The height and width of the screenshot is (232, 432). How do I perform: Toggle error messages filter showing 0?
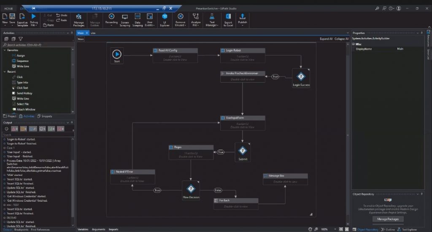click(x=15, y=129)
